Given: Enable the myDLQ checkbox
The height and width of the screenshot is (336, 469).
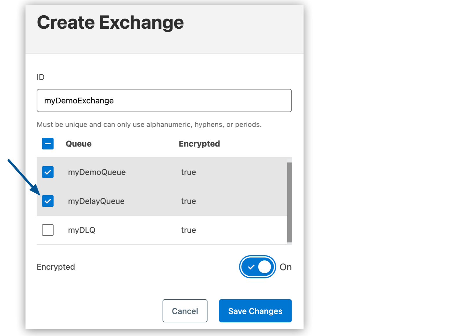Looking at the screenshot, I should [x=48, y=230].
